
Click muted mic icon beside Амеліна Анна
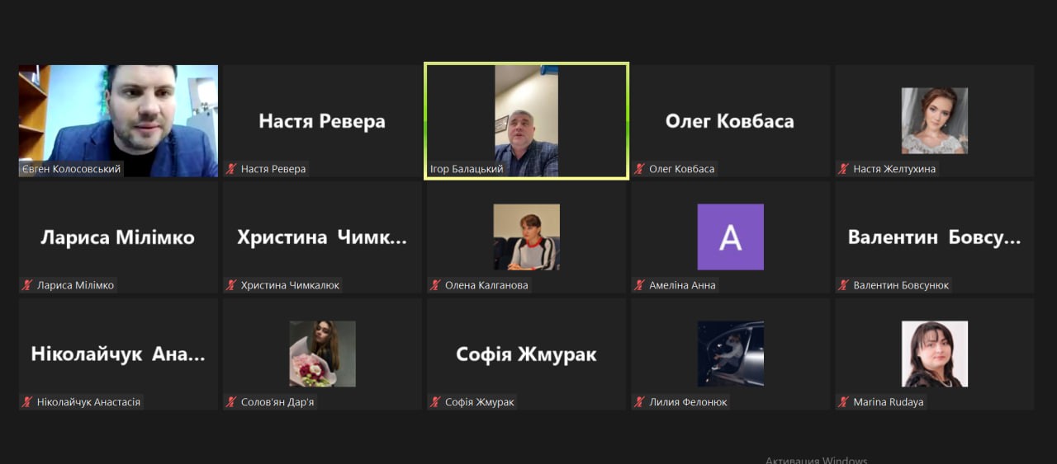point(640,285)
